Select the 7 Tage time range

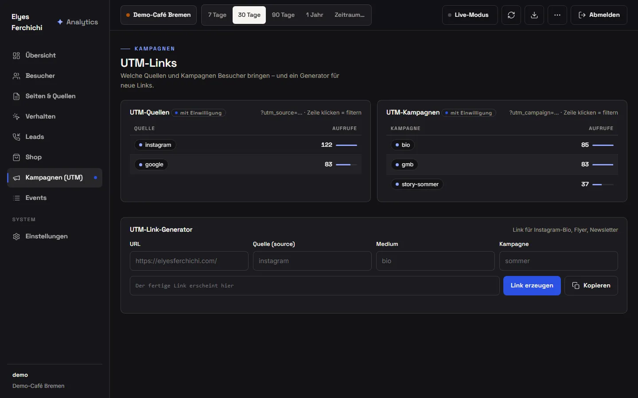click(x=217, y=15)
